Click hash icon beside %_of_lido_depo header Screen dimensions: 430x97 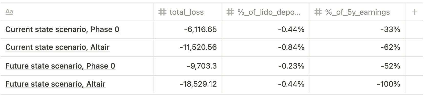(230, 12)
